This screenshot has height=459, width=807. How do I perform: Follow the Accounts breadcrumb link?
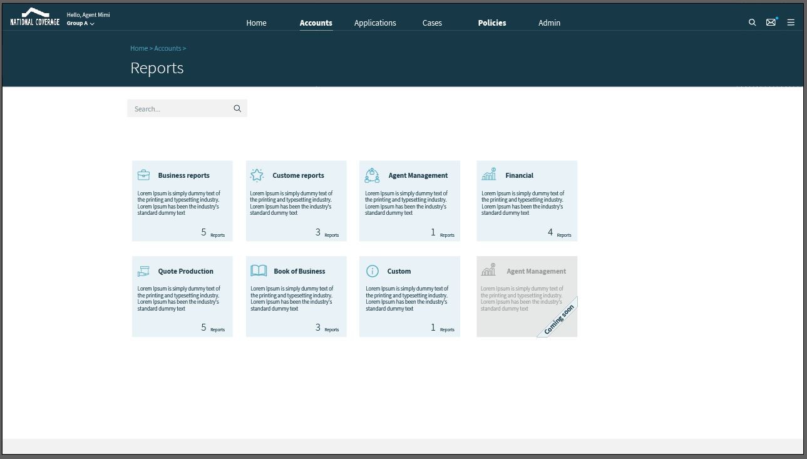(x=168, y=48)
